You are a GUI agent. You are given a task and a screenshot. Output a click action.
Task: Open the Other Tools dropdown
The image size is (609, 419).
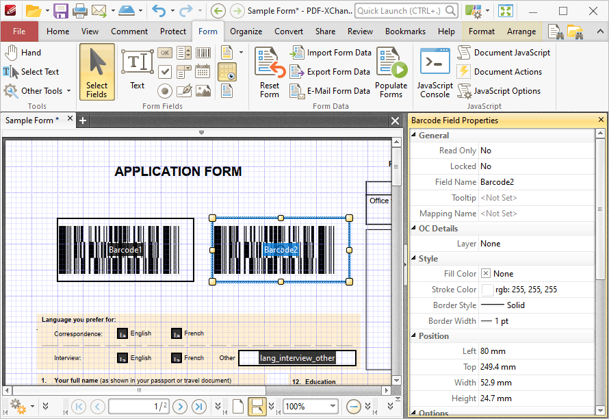pos(37,91)
